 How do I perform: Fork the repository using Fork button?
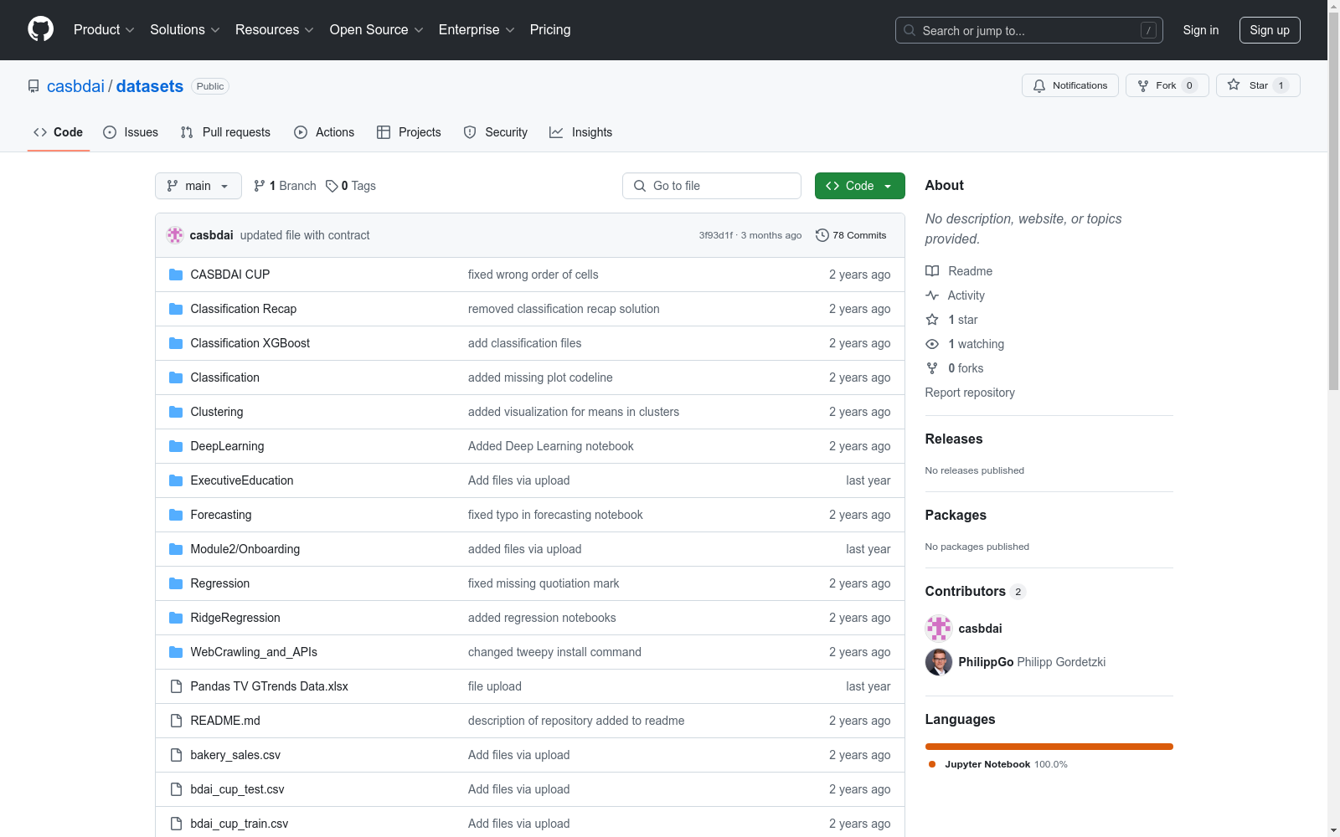click(1167, 85)
